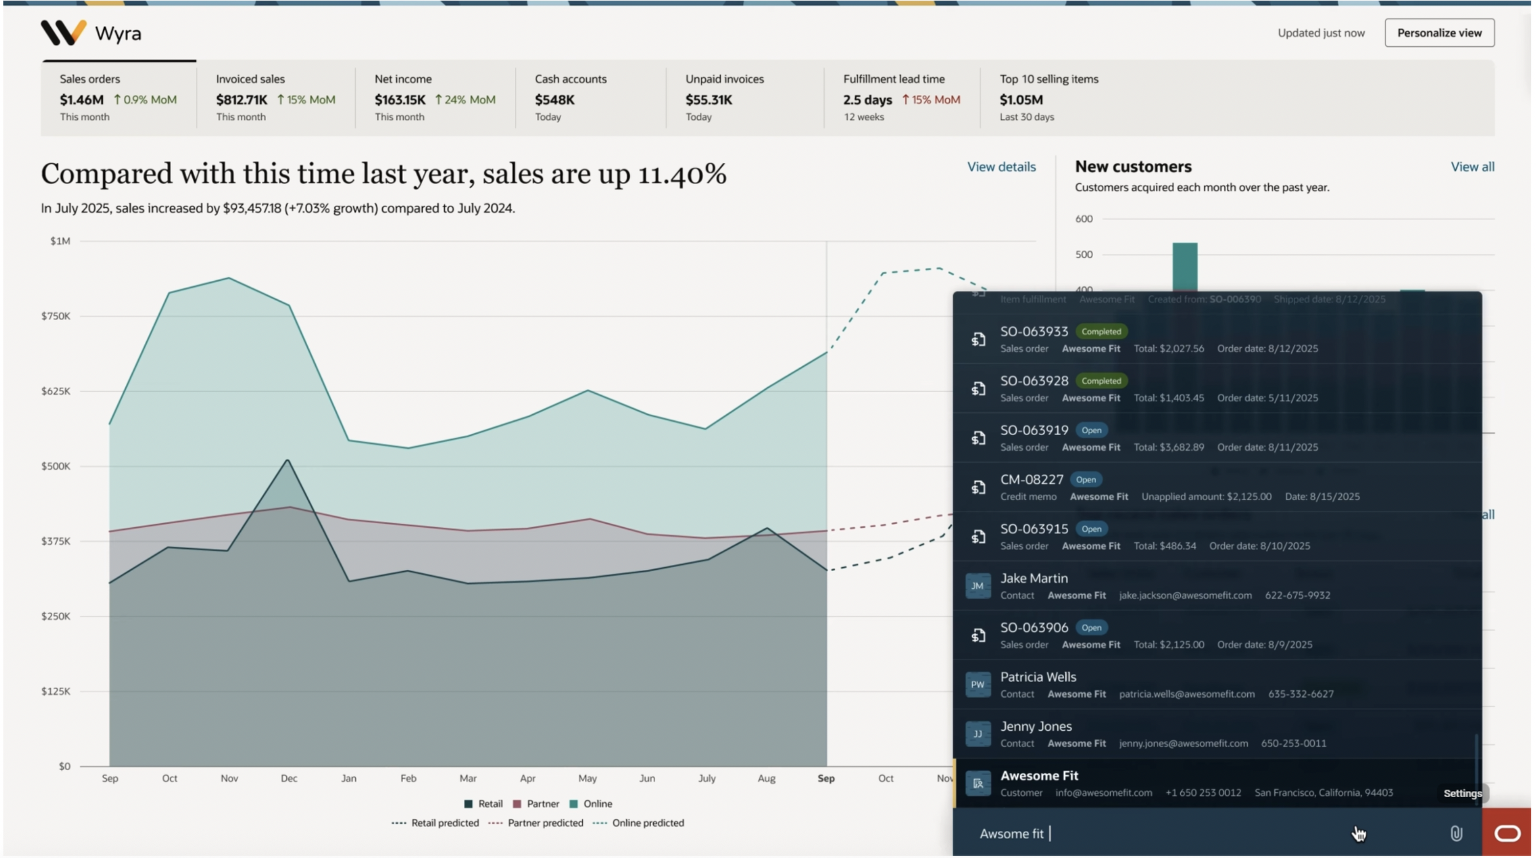
Task: Click the SO-063933 sales order icon
Action: pos(978,339)
